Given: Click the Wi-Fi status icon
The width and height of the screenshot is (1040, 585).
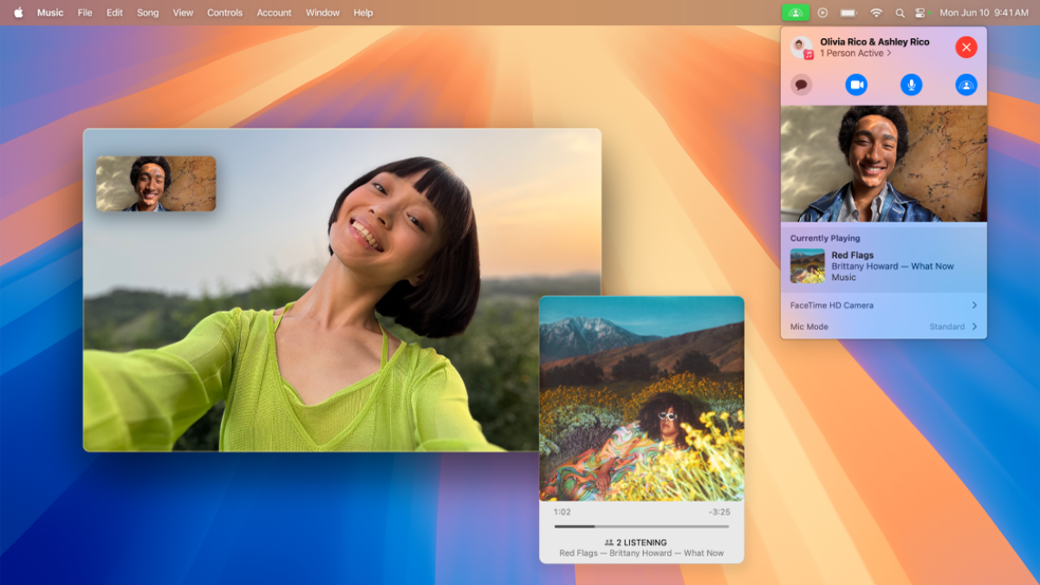Looking at the screenshot, I should pyautogui.click(x=876, y=13).
